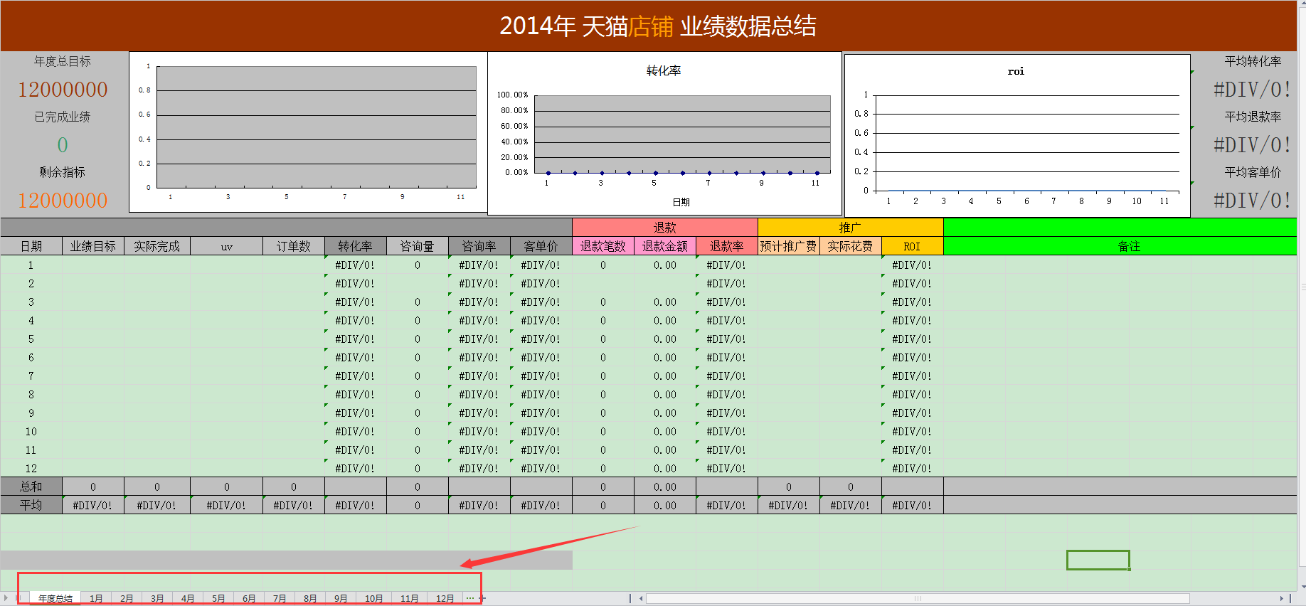This screenshot has width=1306, height=606.
Task: Click the 退款率 column header
Action: click(x=727, y=246)
